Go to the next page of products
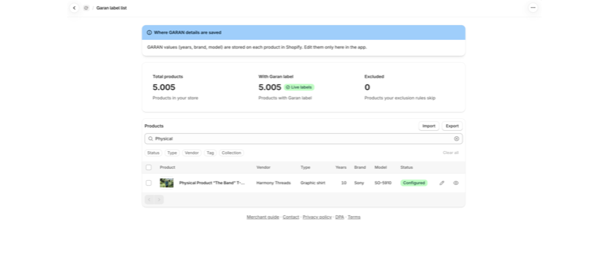The width and height of the screenshot is (609, 270). pyautogui.click(x=159, y=200)
